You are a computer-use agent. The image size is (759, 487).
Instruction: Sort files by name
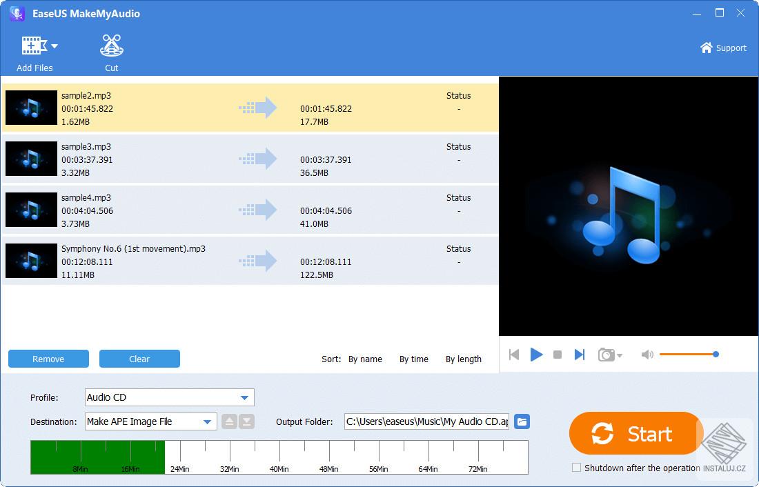point(365,359)
